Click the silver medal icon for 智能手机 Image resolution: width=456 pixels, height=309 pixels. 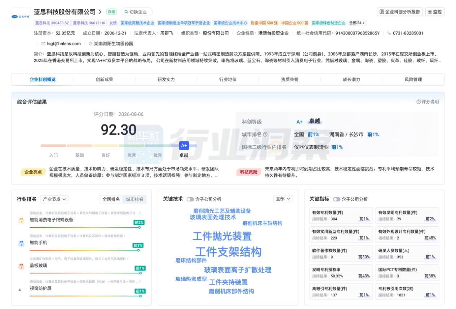(x=21, y=244)
